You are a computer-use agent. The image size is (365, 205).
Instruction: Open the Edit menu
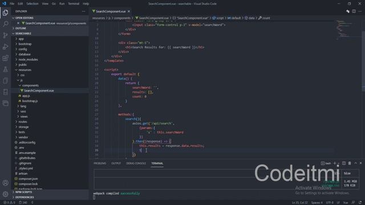point(21,4)
